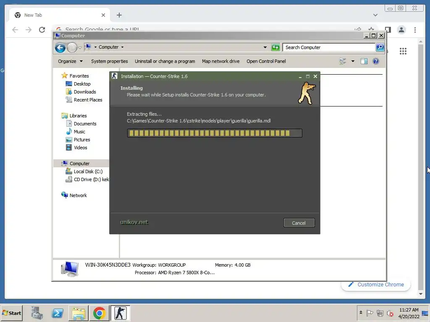Viewport: 430px width, 322px height.
Task: Choose Open Control Panel
Action: 266,61
